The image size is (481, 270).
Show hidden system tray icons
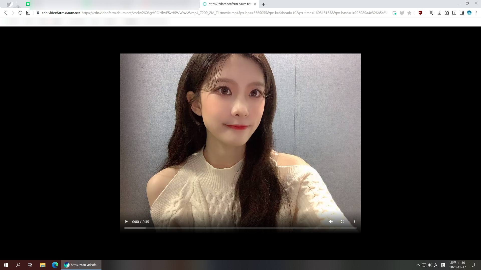(x=418, y=265)
